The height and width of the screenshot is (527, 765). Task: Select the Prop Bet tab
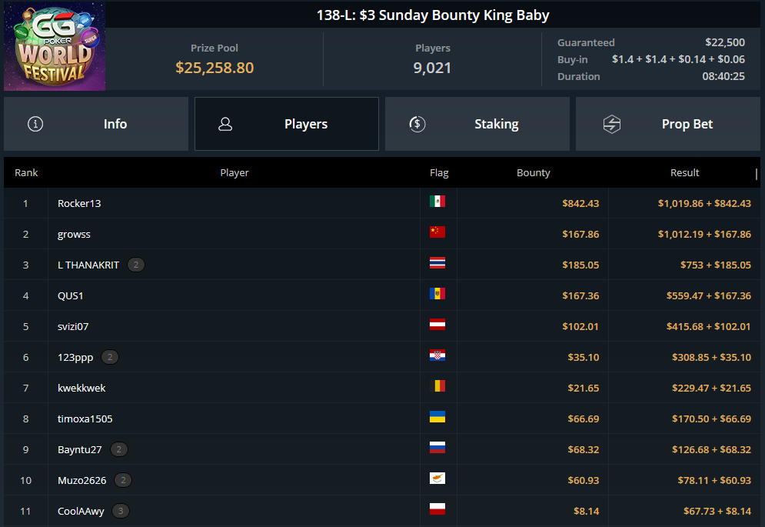pyautogui.click(x=667, y=124)
